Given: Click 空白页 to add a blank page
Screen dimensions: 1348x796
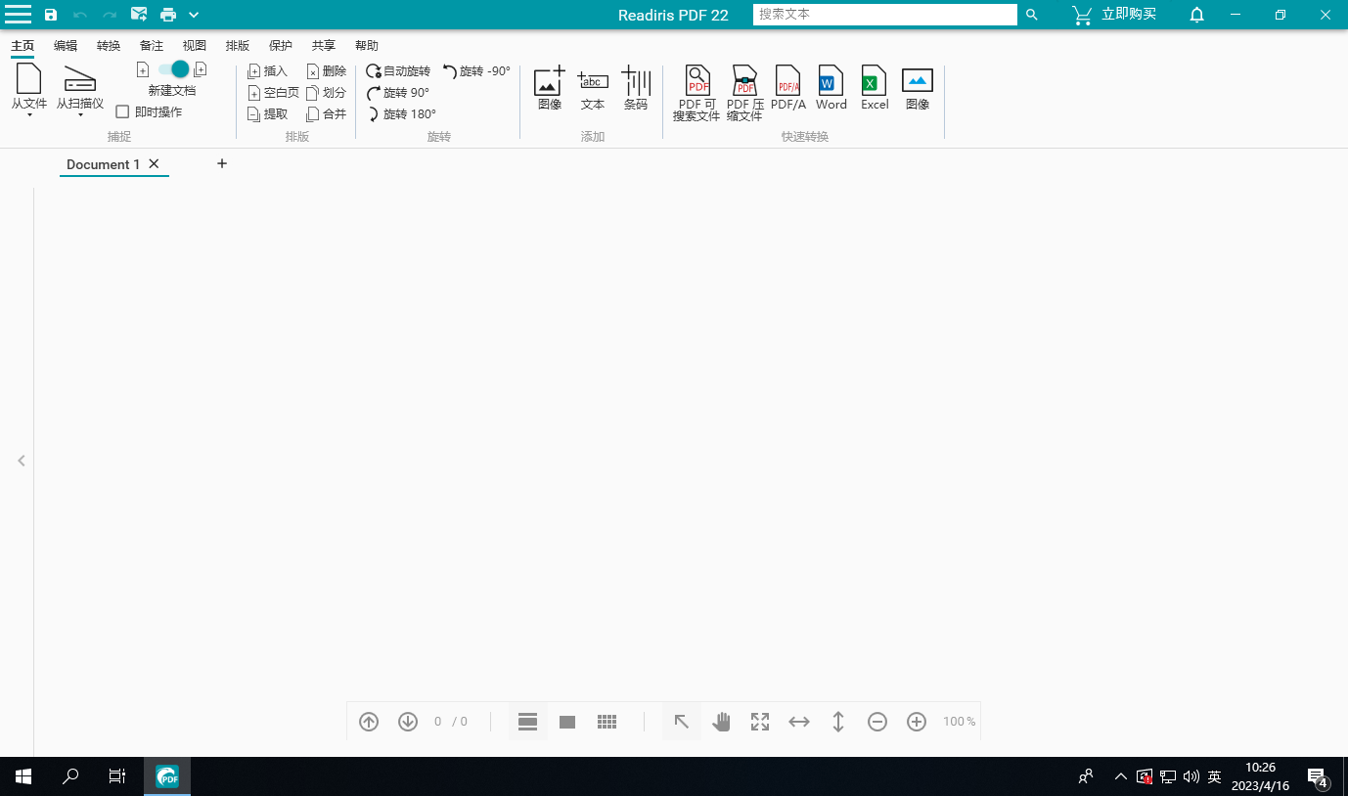Looking at the screenshot, I should pos(273,93).
